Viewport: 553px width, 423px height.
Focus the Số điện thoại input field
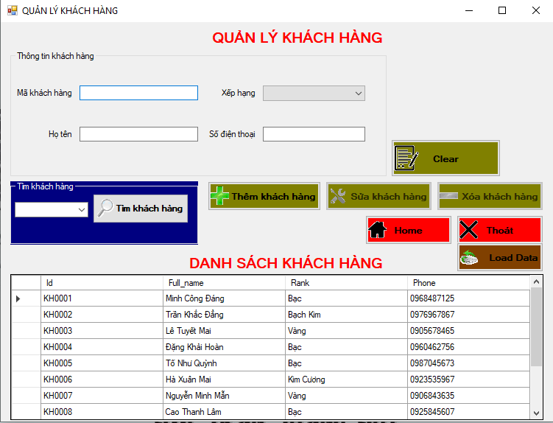314,134
